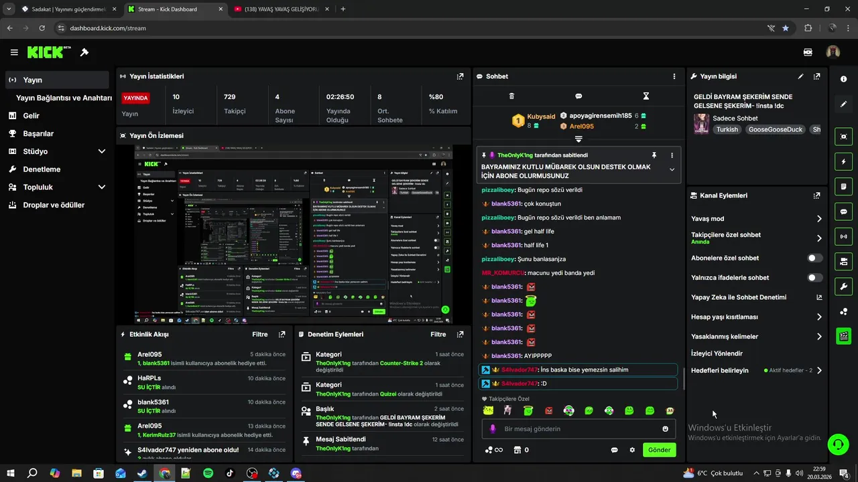858x482 pixels.
Task: Open Spotify from the Windows taskbar
Action: 208,473
